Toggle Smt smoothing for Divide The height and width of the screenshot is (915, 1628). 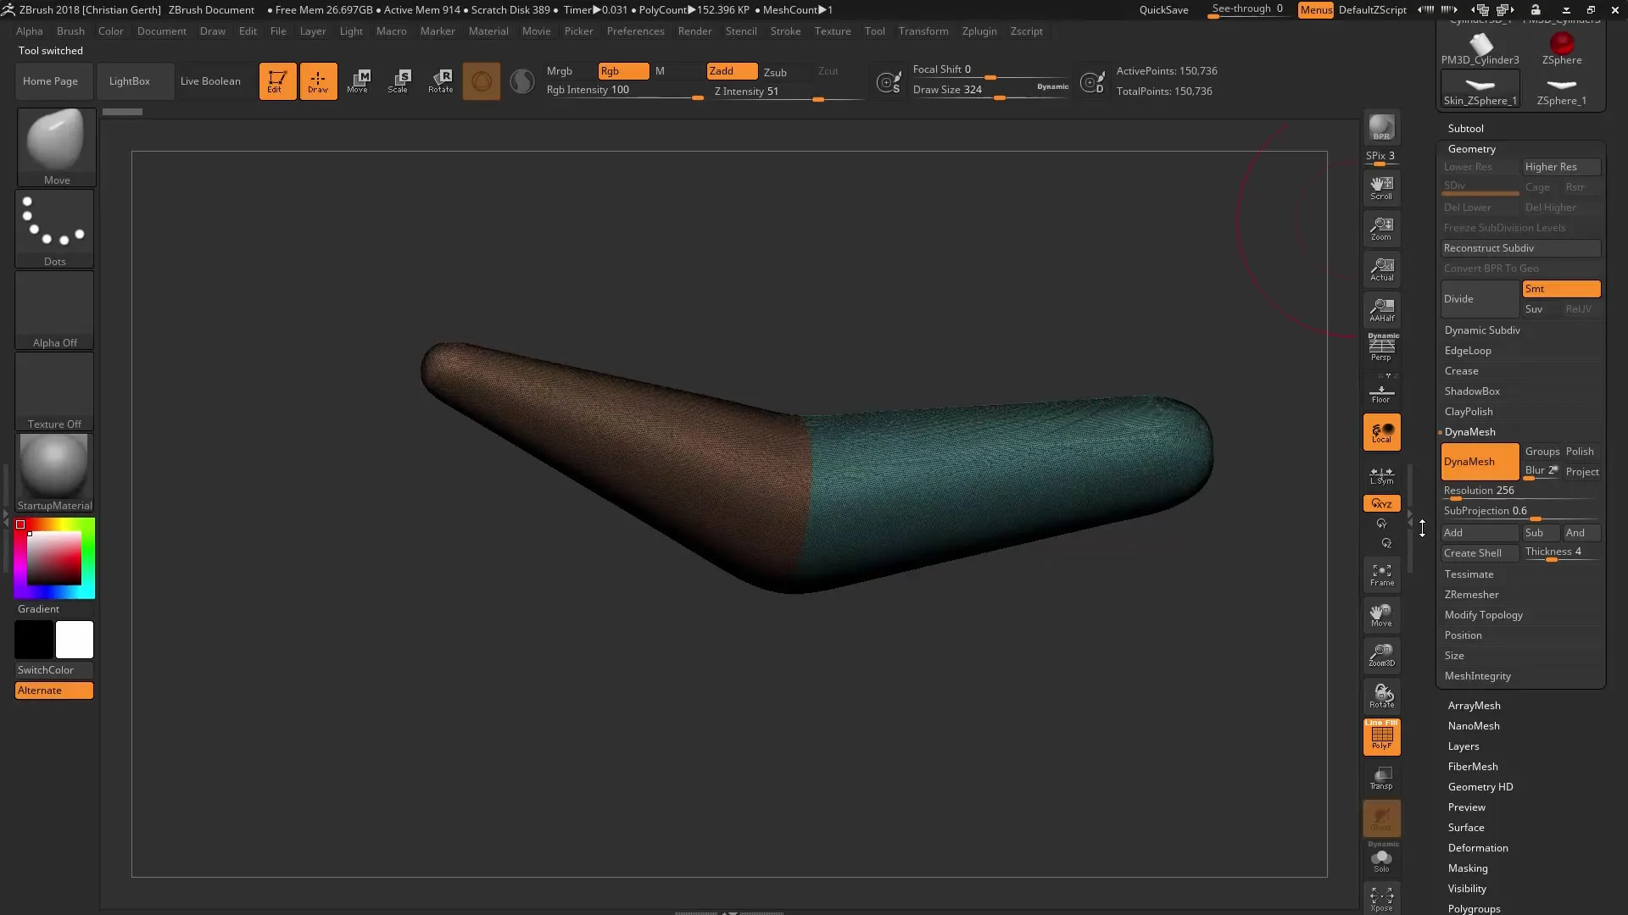(1561, 289)
